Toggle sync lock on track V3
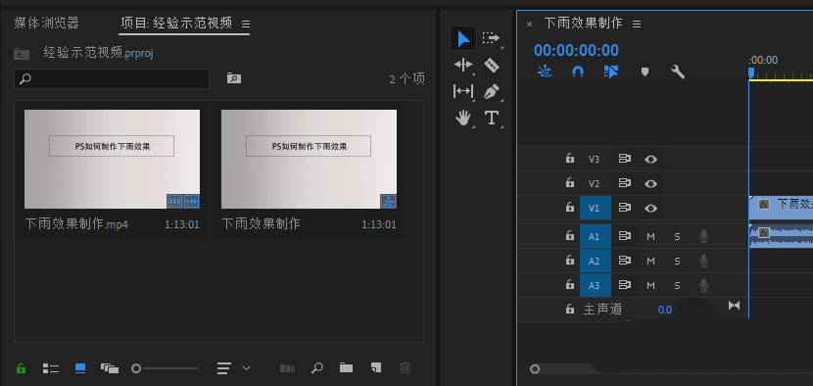The height and width of the screenshot is (386, 813). click(x=624, y=159)
